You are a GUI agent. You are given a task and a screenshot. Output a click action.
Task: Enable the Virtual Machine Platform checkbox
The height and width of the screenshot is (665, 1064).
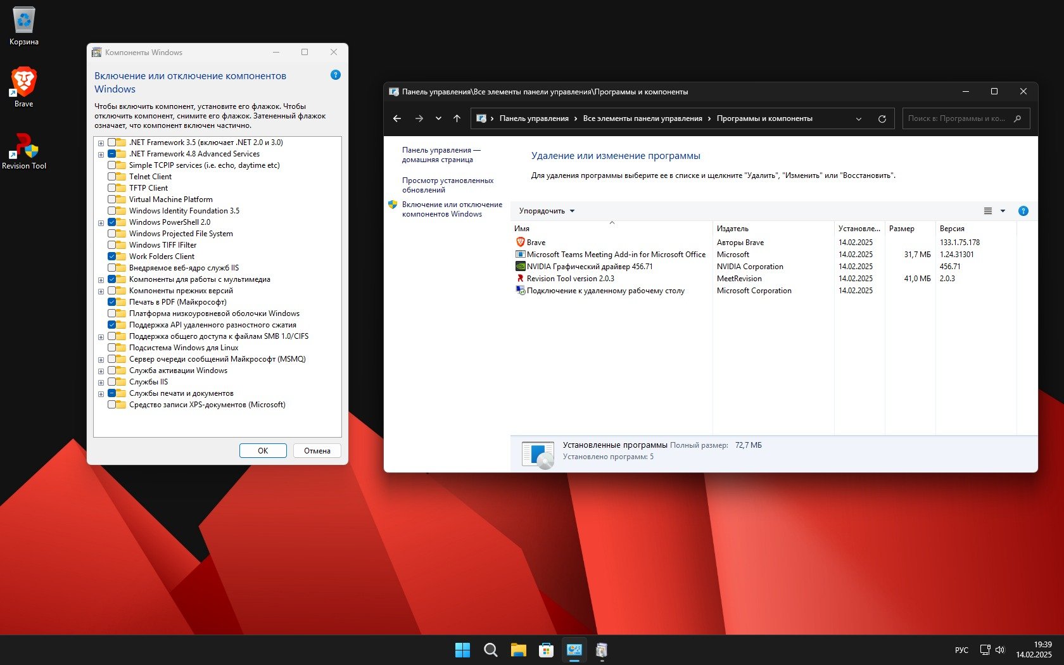[x=112, y=199]
